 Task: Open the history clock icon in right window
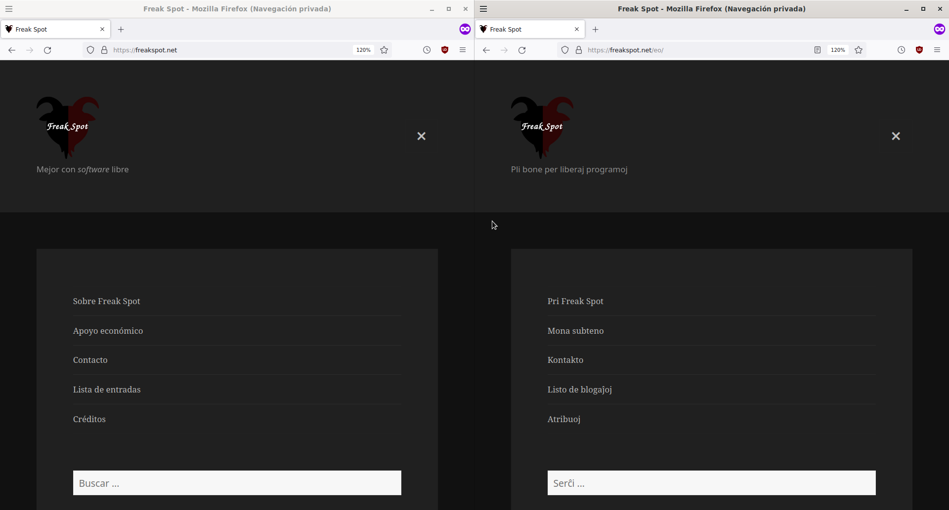click(x=902, y=50)
